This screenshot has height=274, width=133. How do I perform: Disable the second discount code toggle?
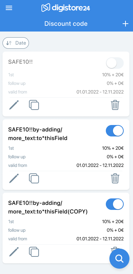[115, 131]
